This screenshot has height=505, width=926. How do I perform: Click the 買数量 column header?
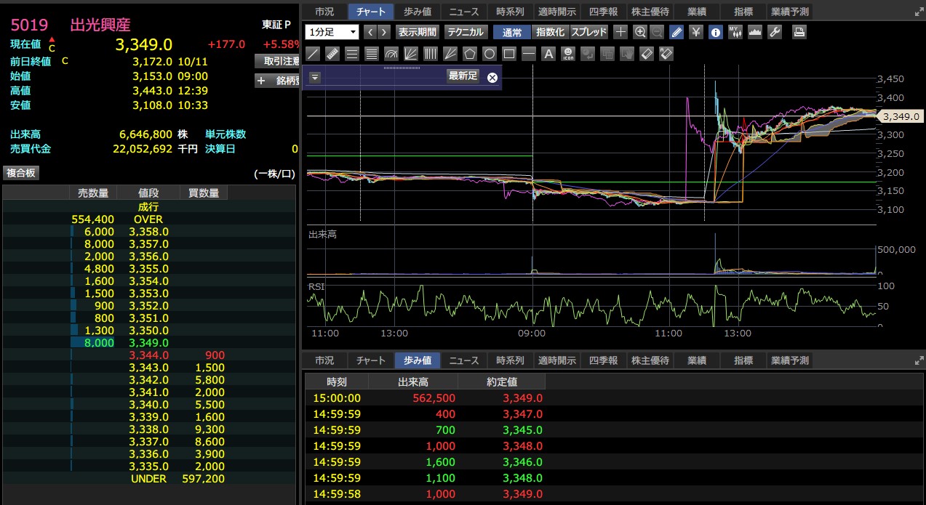tap(203, 193)
